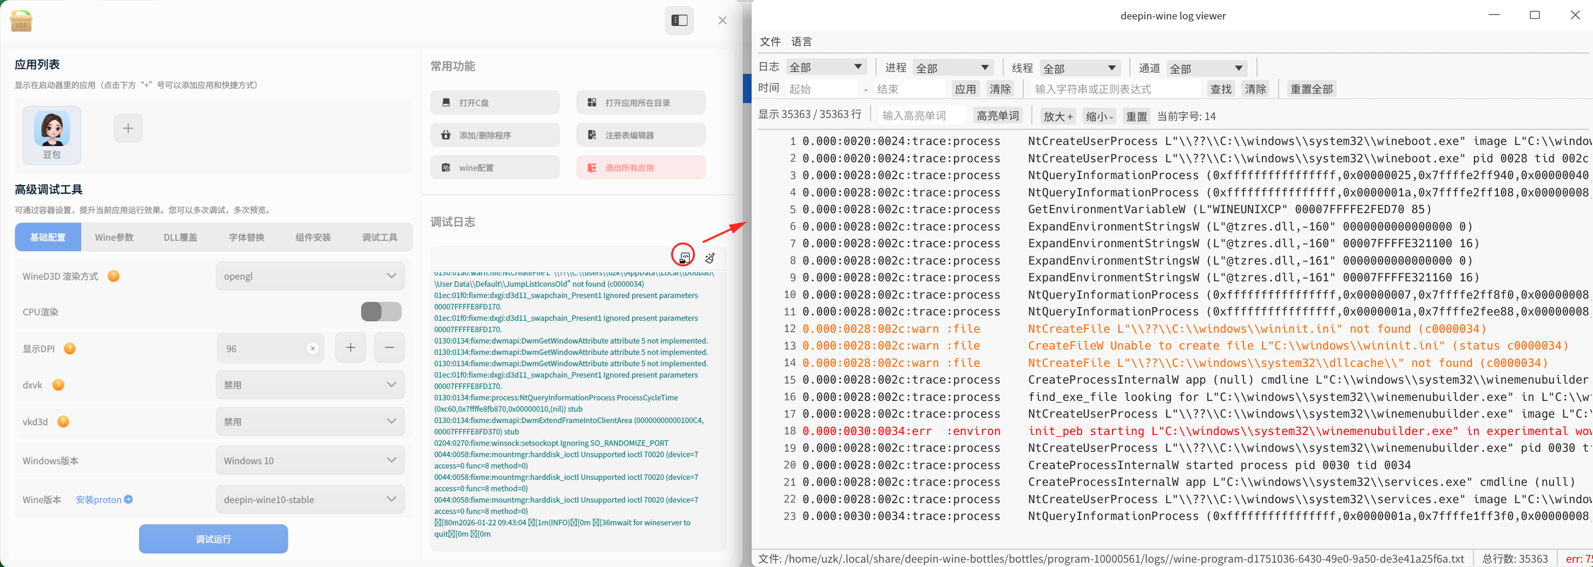This screenshot has width=1593, height=567.
Task: Click 添加/删除程序 button
Action: click(495, 135)
